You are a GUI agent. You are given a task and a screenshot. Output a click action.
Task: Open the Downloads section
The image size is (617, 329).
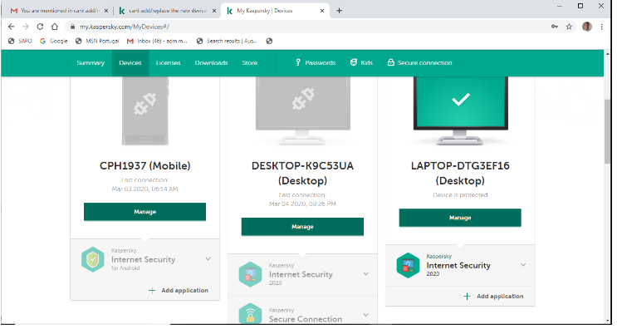(211, 63)
